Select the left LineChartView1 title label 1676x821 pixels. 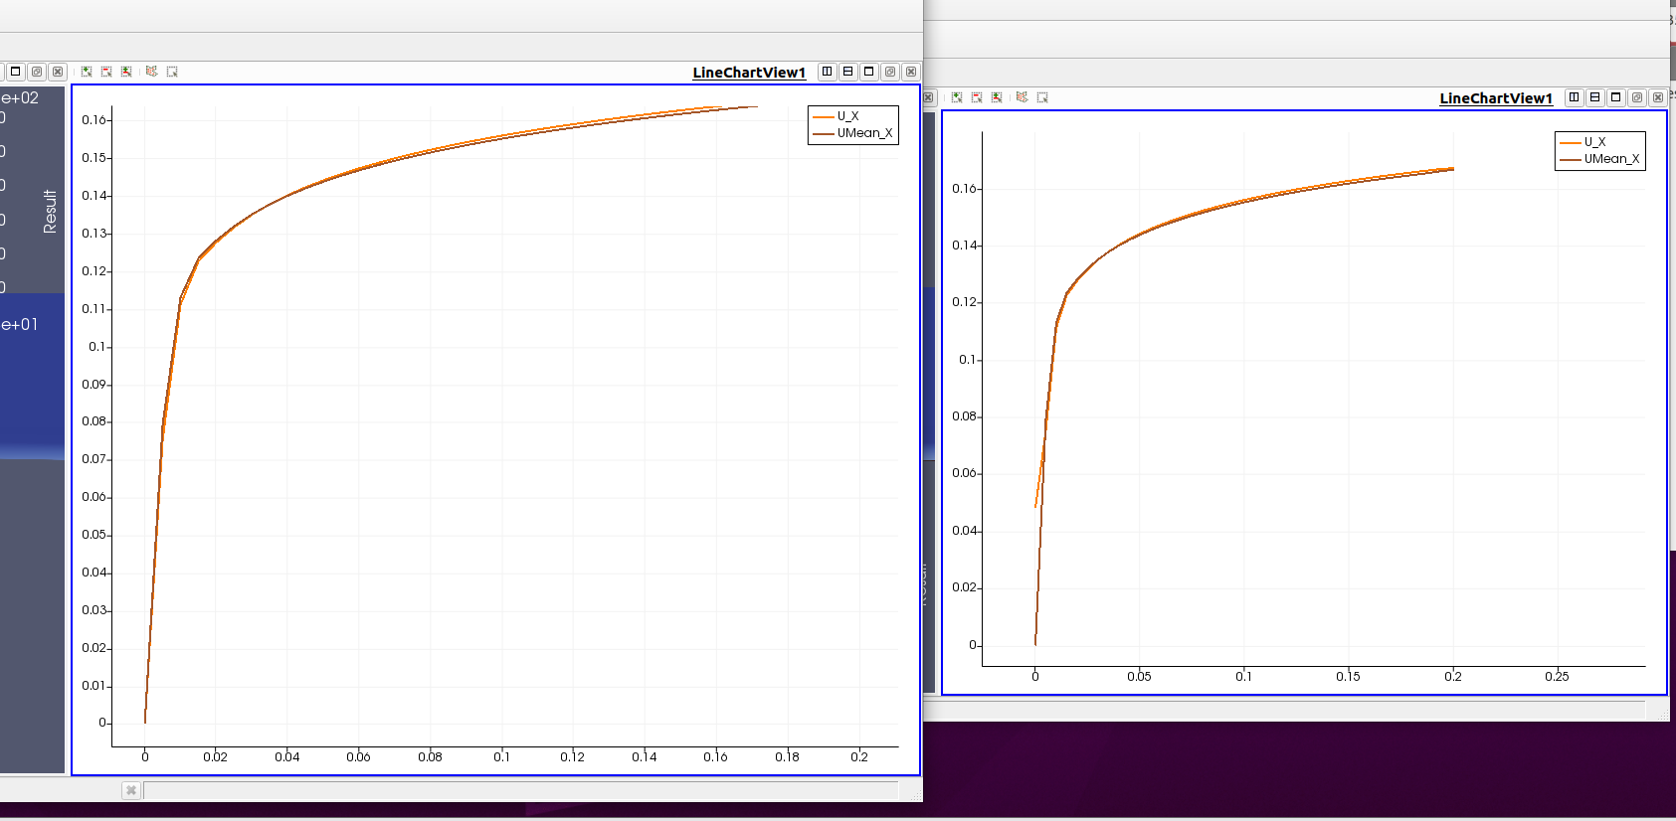749,73
